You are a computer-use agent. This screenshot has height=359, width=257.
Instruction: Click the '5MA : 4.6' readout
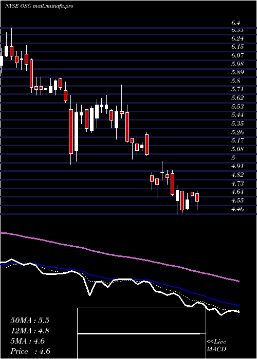pos(28,341)
